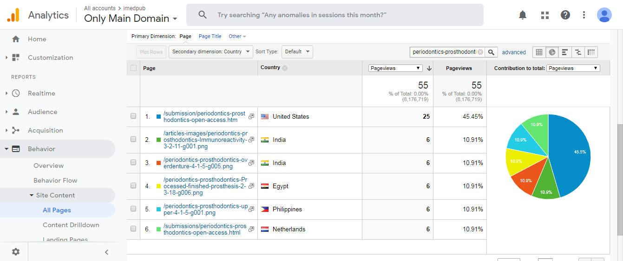Clear the periodontics-prosthodontics filter text
The height and width of the screenshot is (261, 623).
point(480,52)
